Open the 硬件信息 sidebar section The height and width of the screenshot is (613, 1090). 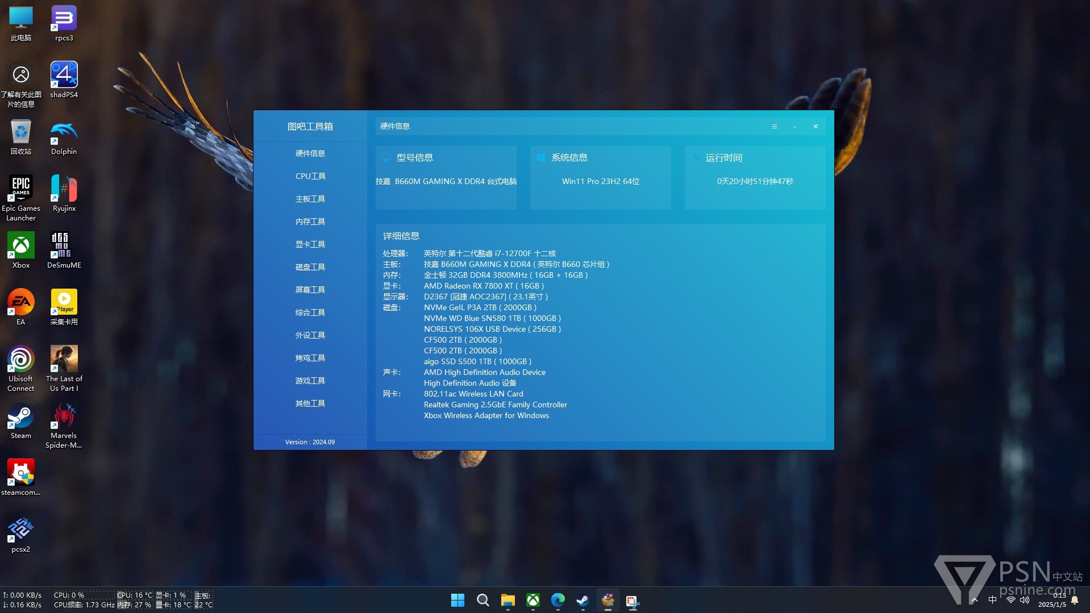click(x=310, y=153)
